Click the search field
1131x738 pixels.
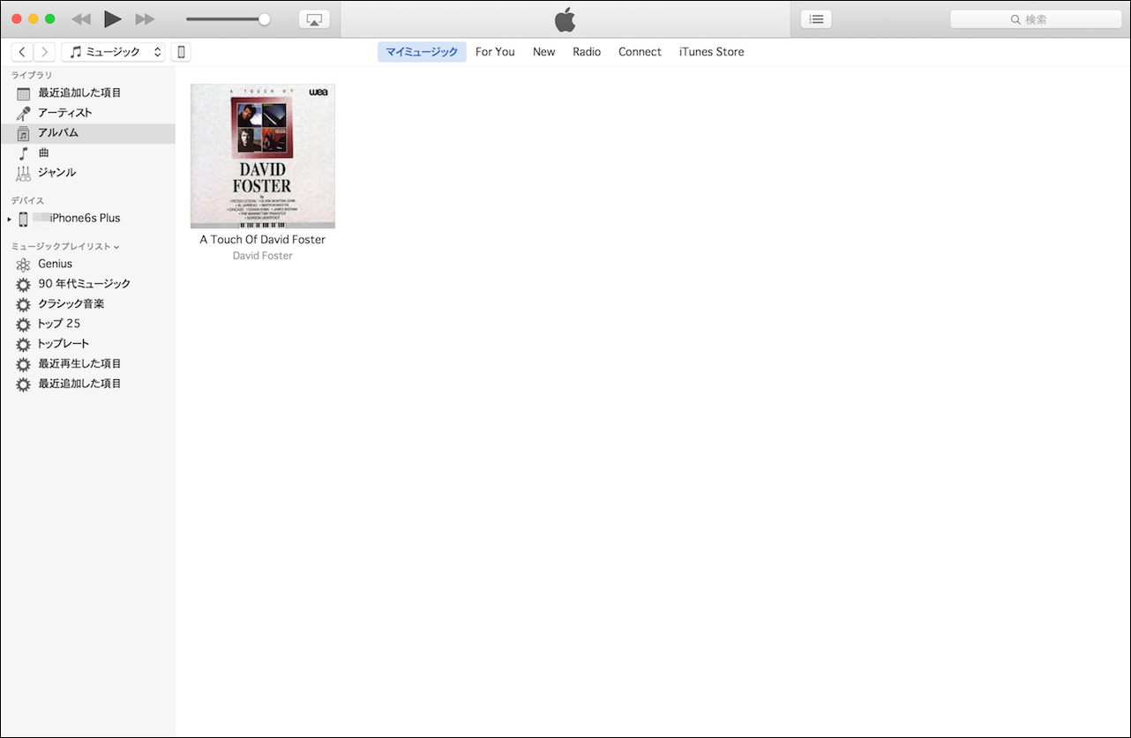point(1036,19)
